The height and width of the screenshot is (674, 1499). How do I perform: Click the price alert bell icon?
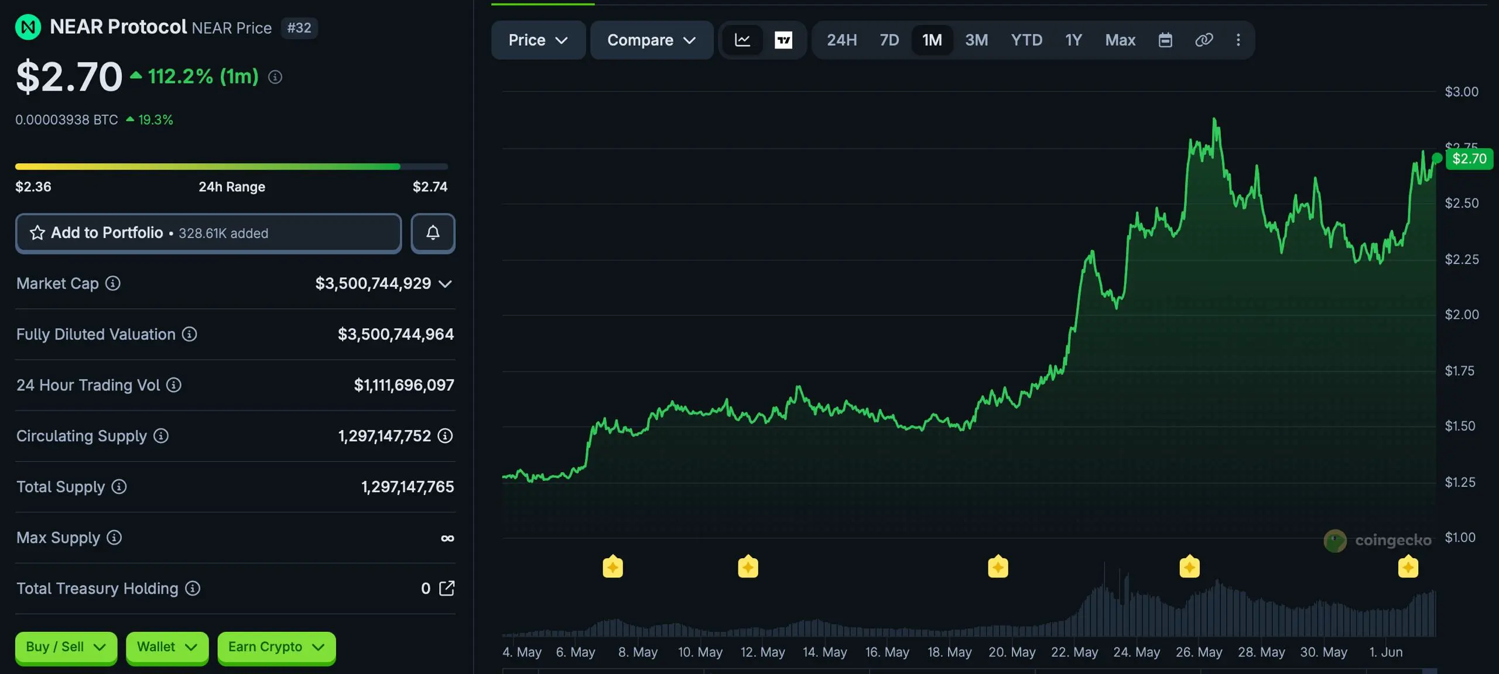click(x=433, y=233)
